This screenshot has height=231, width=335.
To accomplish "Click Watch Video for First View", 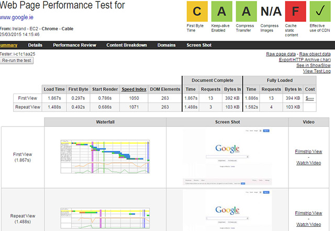I will [308, 163].
